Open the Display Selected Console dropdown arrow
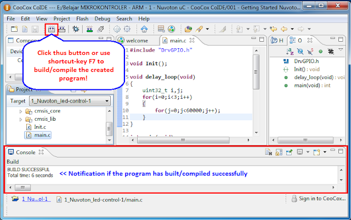This screenshot has height=220, width=351. click(x=308, y=152)
